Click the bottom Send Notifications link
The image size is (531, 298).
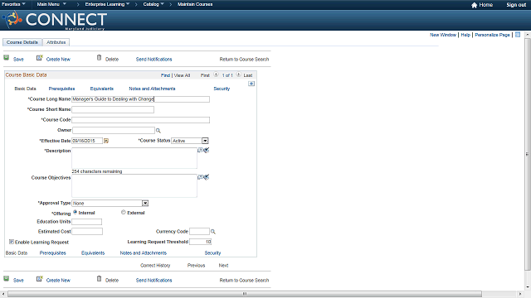tap(153, 280)
